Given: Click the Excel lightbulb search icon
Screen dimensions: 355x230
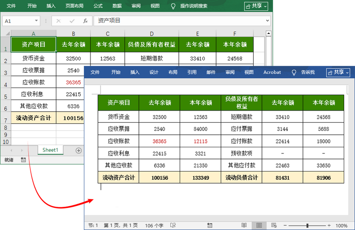Looking at the screenshot, I should pos(173,6).
